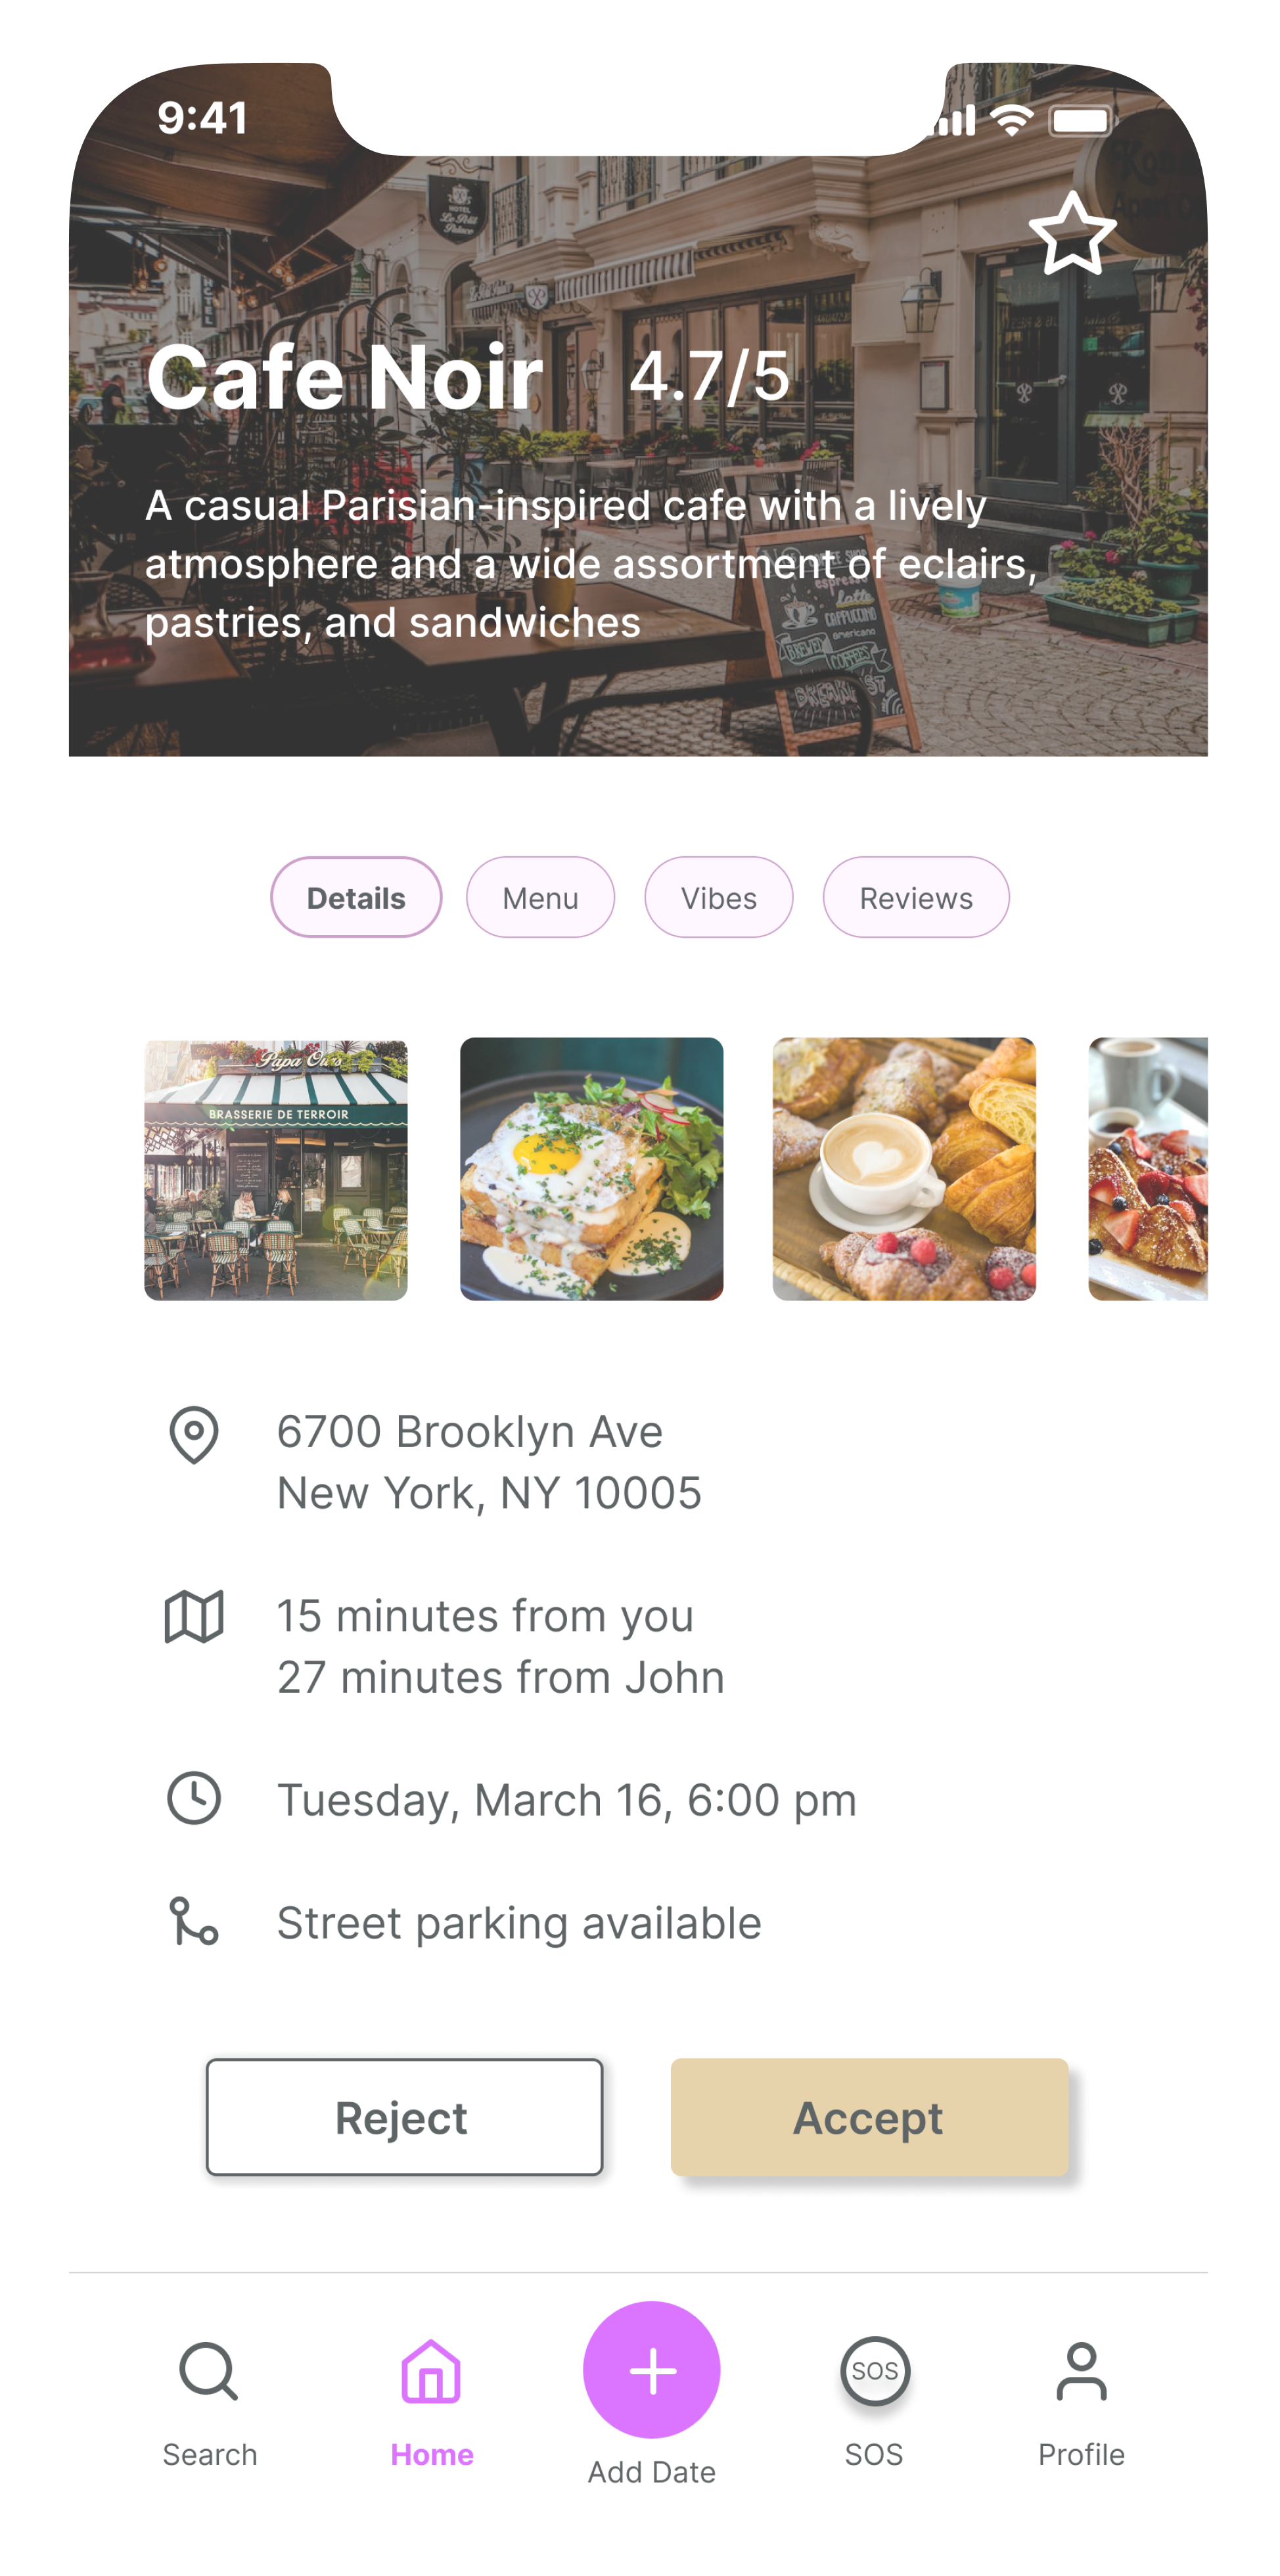Tap the parking availability icon
Image resolution: width=1280 pixels, height=2576 pixels.
pyautogui.click(x=194, y=1924)
